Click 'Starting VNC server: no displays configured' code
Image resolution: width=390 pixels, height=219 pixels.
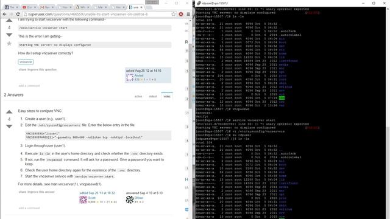[95, 45]
